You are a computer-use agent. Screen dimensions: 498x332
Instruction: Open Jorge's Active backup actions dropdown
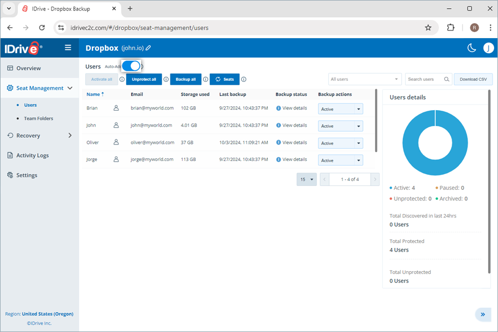[x=340, y=160]
